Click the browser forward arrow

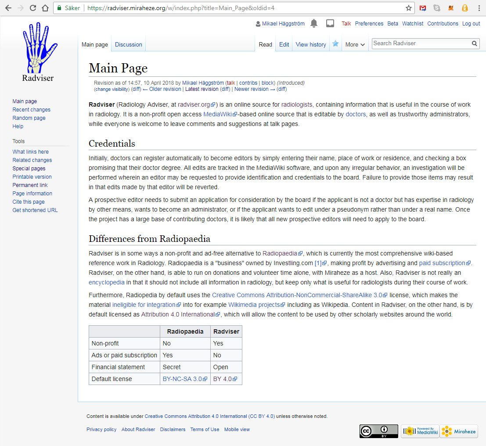click(21, 8)
